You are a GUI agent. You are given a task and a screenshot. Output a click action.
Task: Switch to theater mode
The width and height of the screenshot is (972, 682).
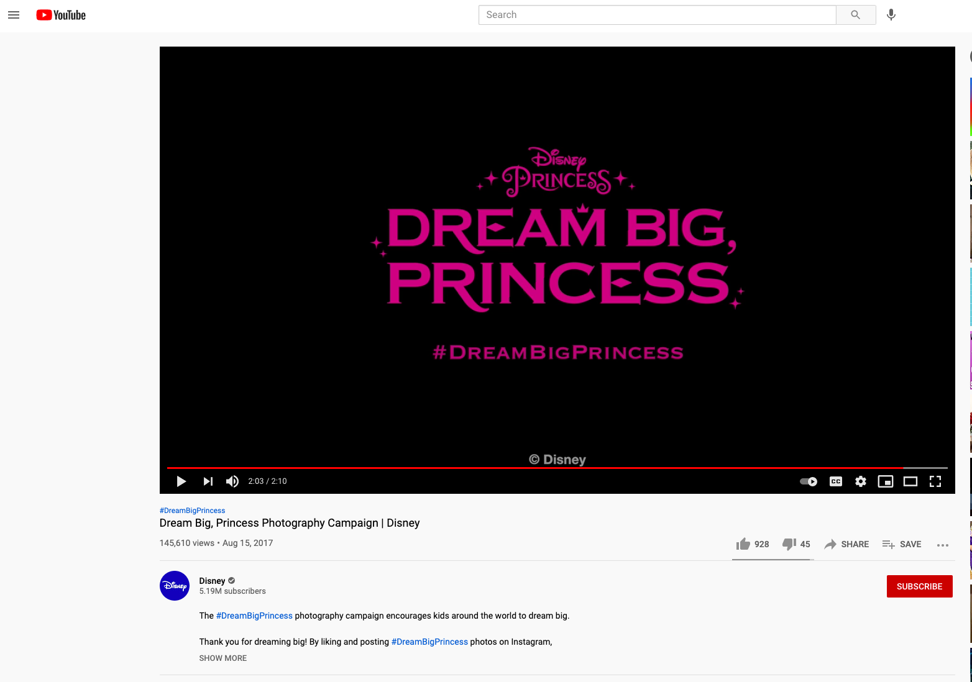[910, 481]
